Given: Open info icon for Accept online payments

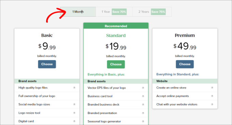Looking at the screenshot, I should tap(212, 96).
